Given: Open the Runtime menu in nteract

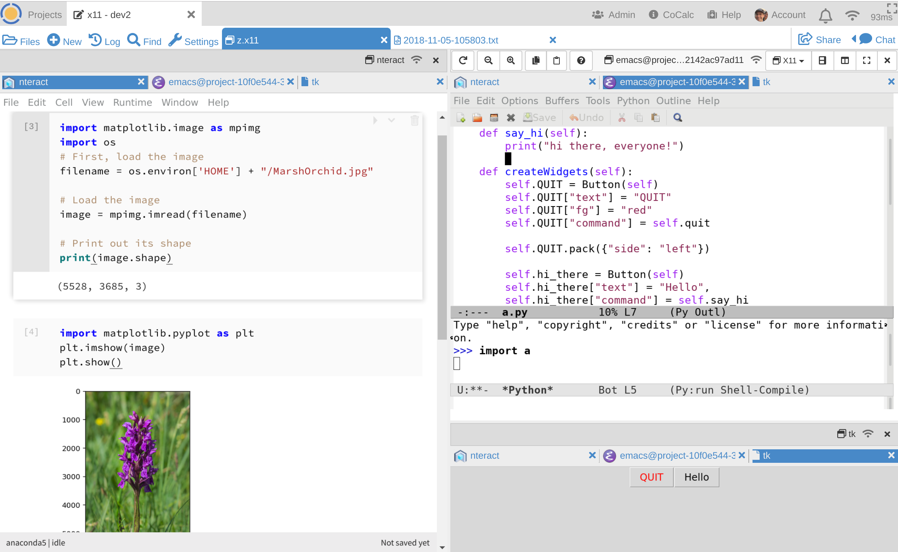Looking at the screenshot, I should click(x=132, y=102).
